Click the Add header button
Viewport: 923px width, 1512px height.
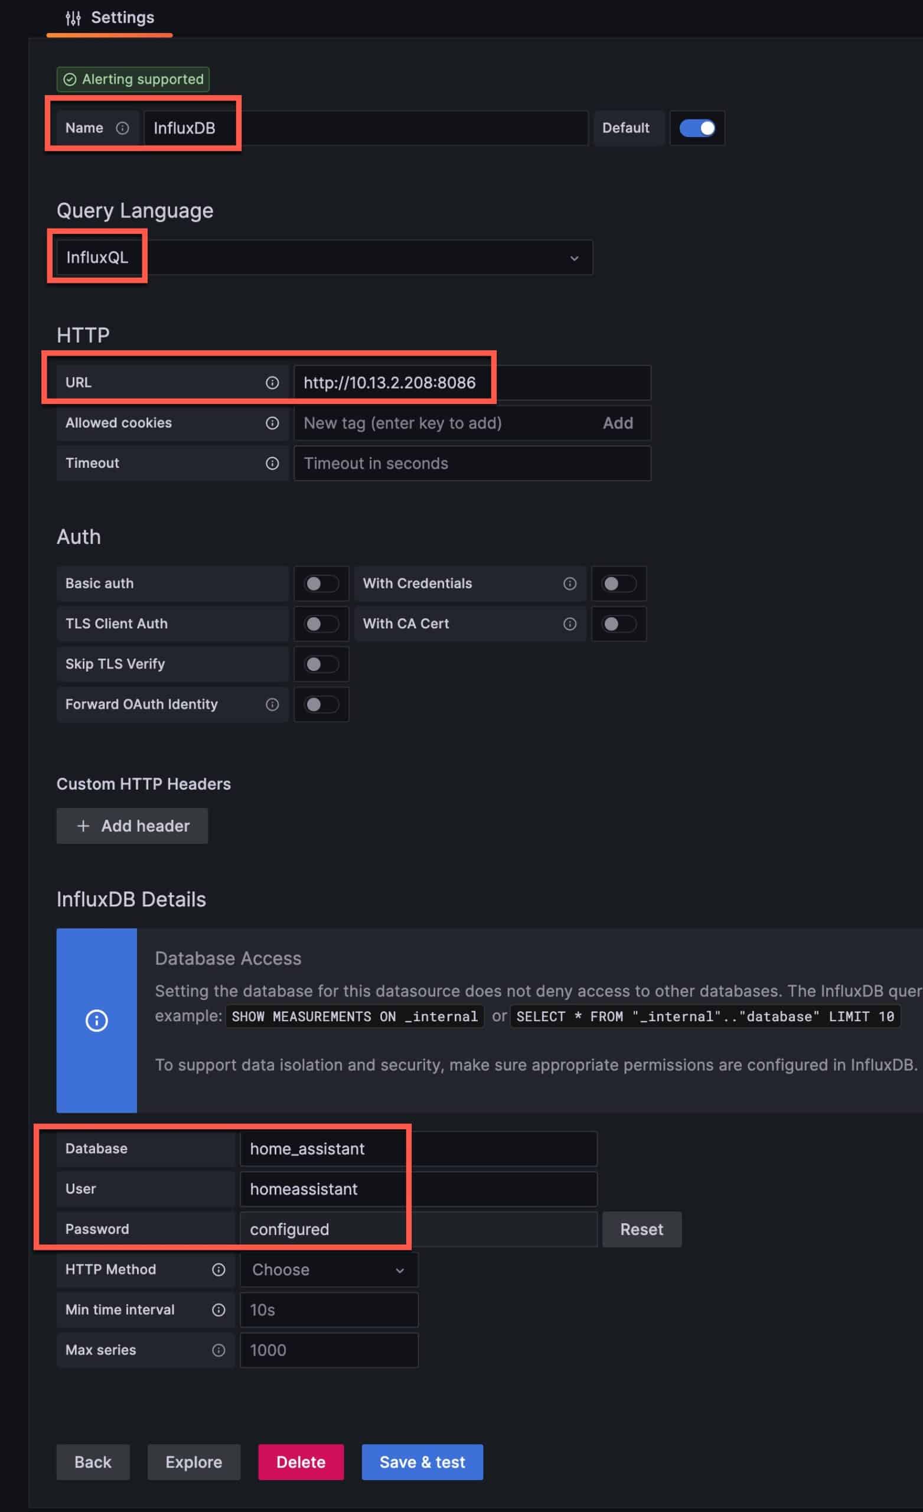click(132, 826)
